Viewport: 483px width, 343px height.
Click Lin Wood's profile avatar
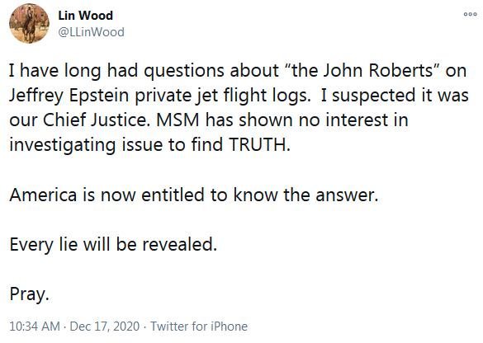coord(29,24)
